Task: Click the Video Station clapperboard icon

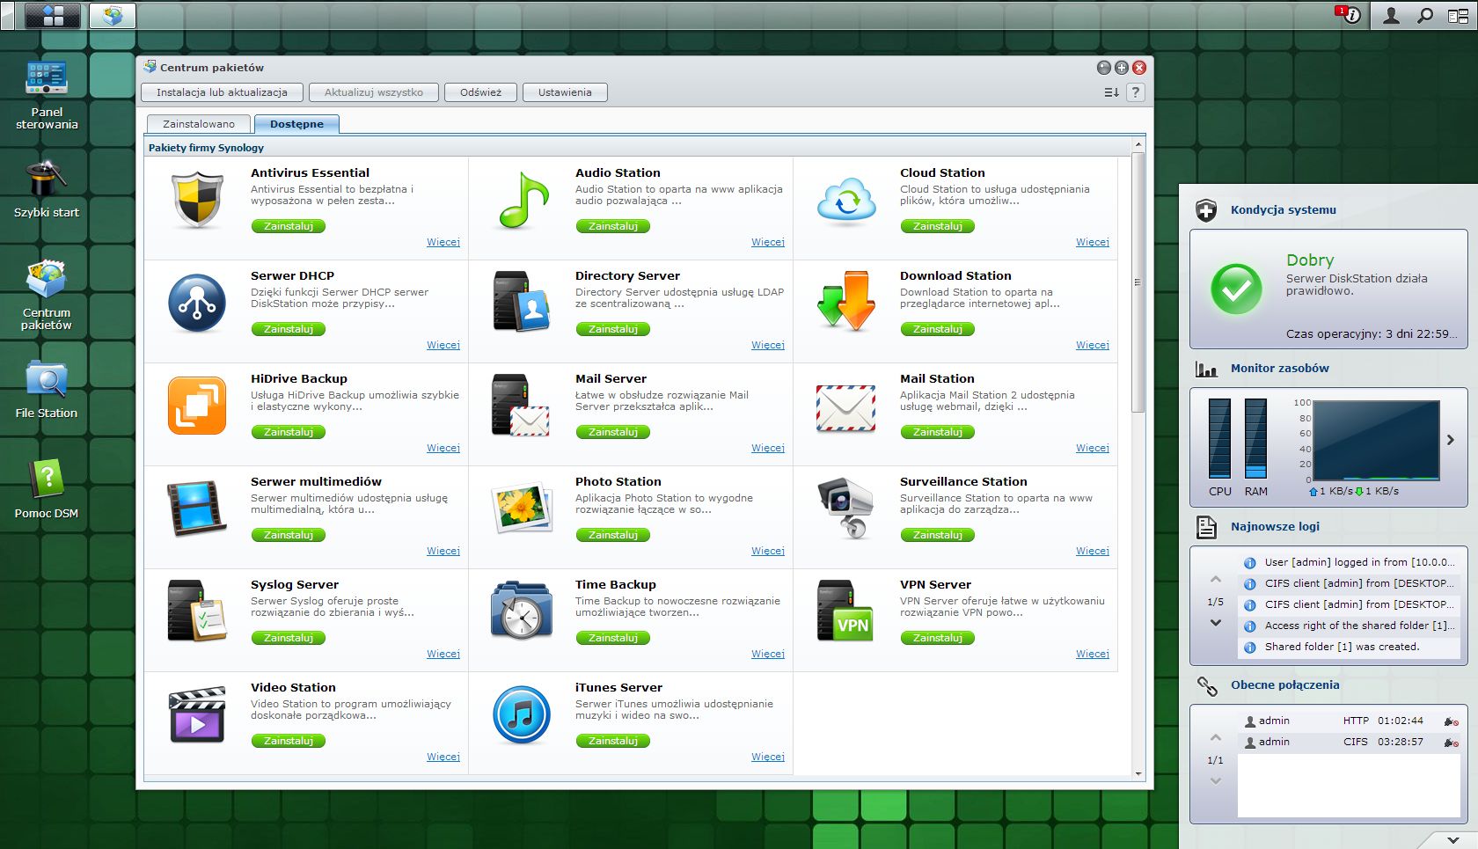Action: pyautogui.click(x=197, y=715)
